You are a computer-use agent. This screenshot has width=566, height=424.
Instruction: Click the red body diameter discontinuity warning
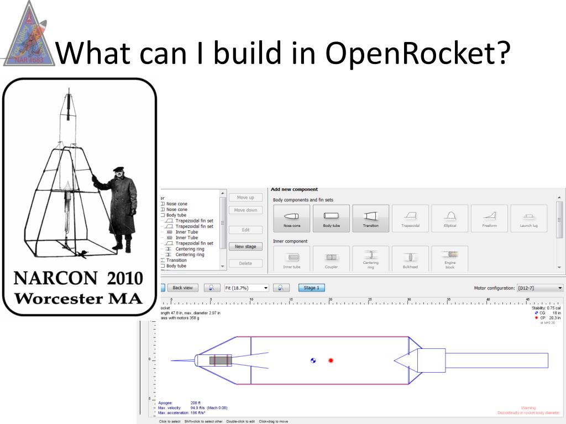(x=528, y=410)
